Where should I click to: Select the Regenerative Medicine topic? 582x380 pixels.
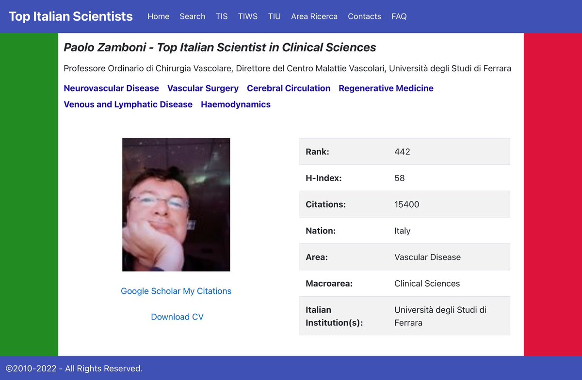coord(386,88)
